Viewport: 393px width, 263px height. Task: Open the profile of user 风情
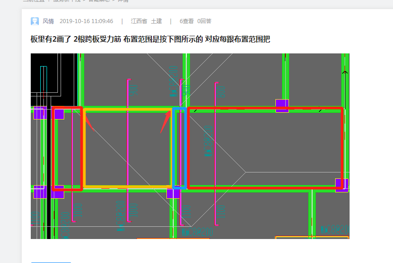tap(48, 21)
